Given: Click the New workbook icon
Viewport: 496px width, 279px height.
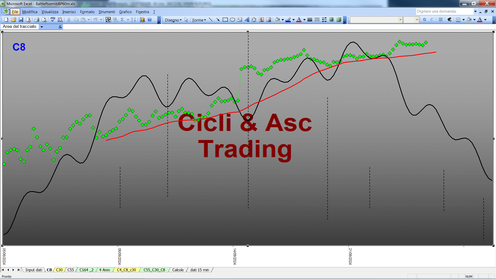Looking at the screenshot, I should click(6, 20).
